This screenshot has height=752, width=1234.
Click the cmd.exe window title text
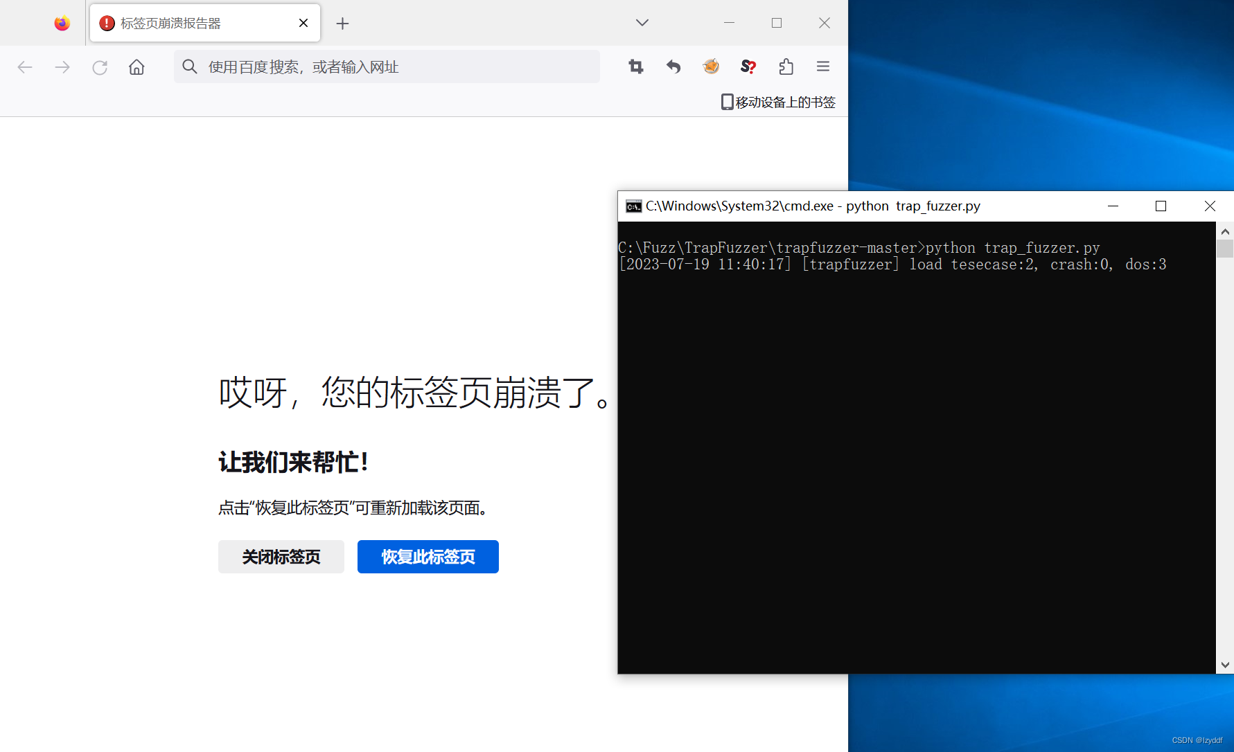[813, 206]
